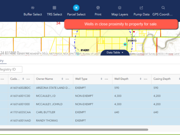Image resolution: width=180 pixels, height=135 pixels.
Task: Click the Casing Depth column header
Action: 162,79
